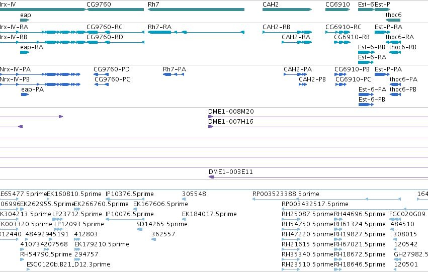The height and width of the screenshot is (272, 428).
Task: Click protein CG6910-PC
Action: (341, 84)
